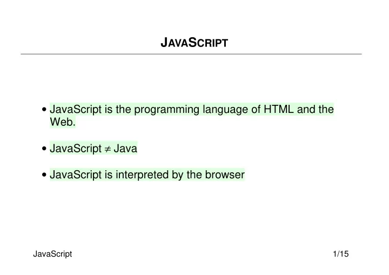Click the word 'Web.' on the wrapped line
Screen dimensions: 389x275
click(63, 122)
